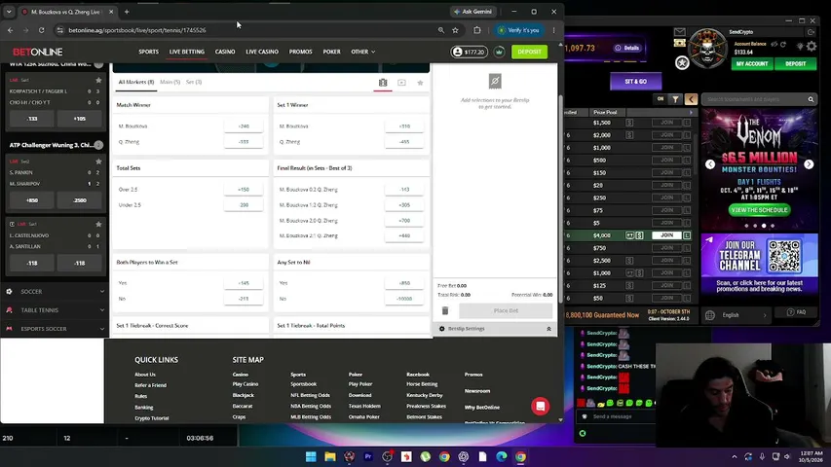Open Live Casino in top navigation
Viewport: 831px width, 467px height.
click(x=262, y=52)
